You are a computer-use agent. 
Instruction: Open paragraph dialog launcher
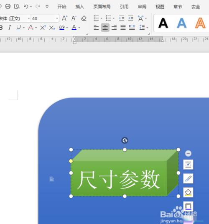coord(149,34)
